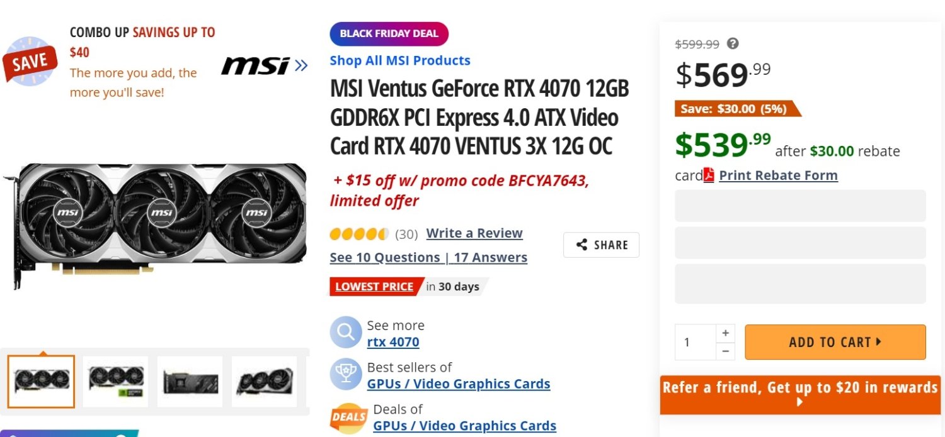Click the trophy Best sellers icon
The width and height of the screenshot is (945, 437).
pos(346,375)
